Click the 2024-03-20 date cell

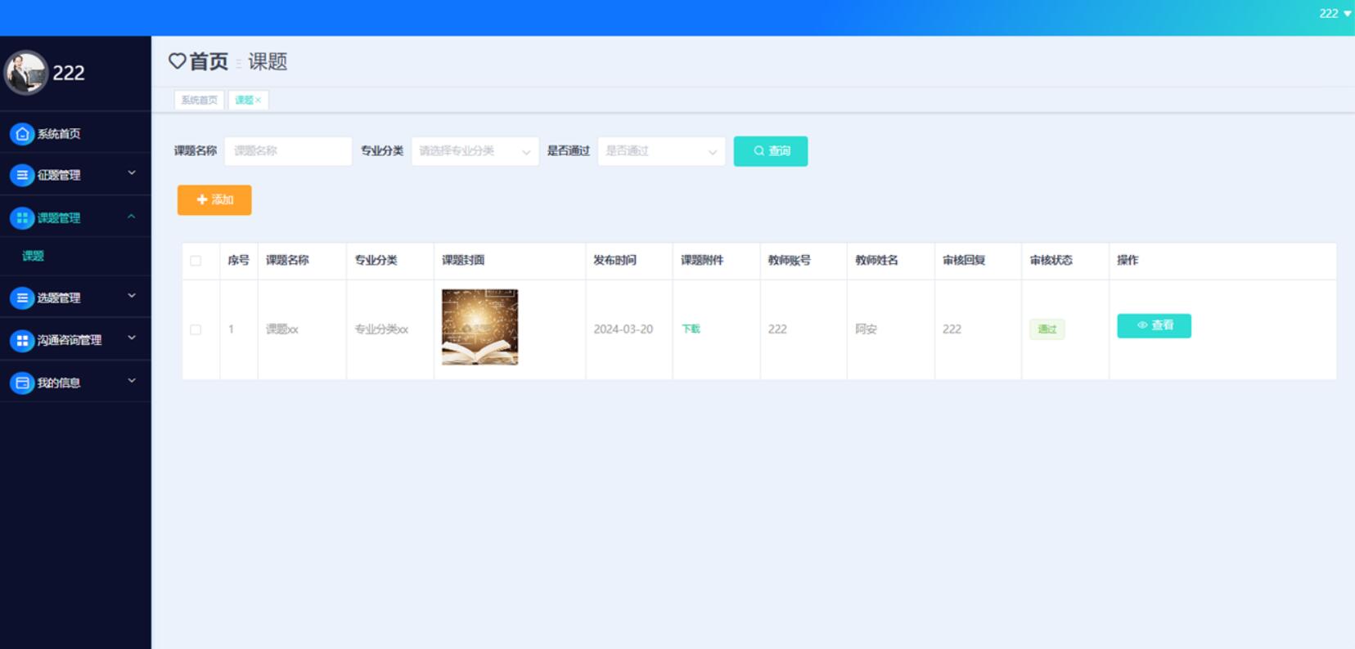tap(623, 329)
